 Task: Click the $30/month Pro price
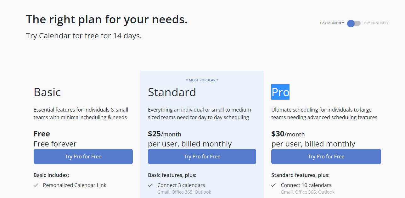[288, 134]
